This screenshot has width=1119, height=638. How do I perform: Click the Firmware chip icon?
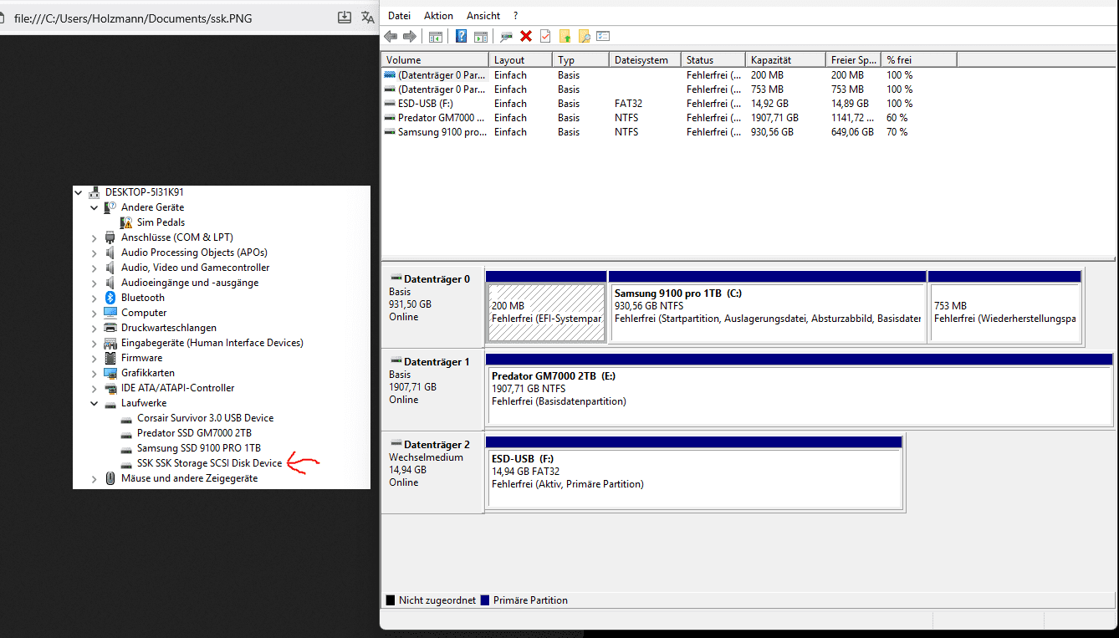(110, 358)
